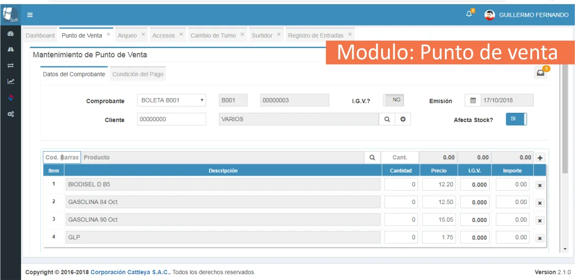Screen dimensions: 575x280
Task: Open the notifications bell icon
Action: tap(469, 14)
